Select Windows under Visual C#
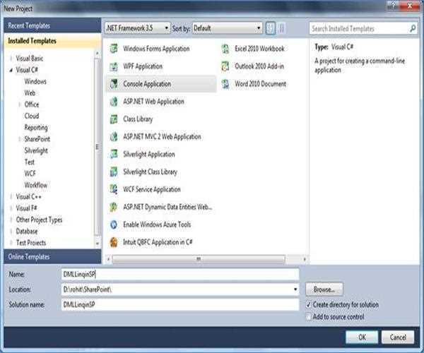424x353 pixels. [x=35, y=82]
